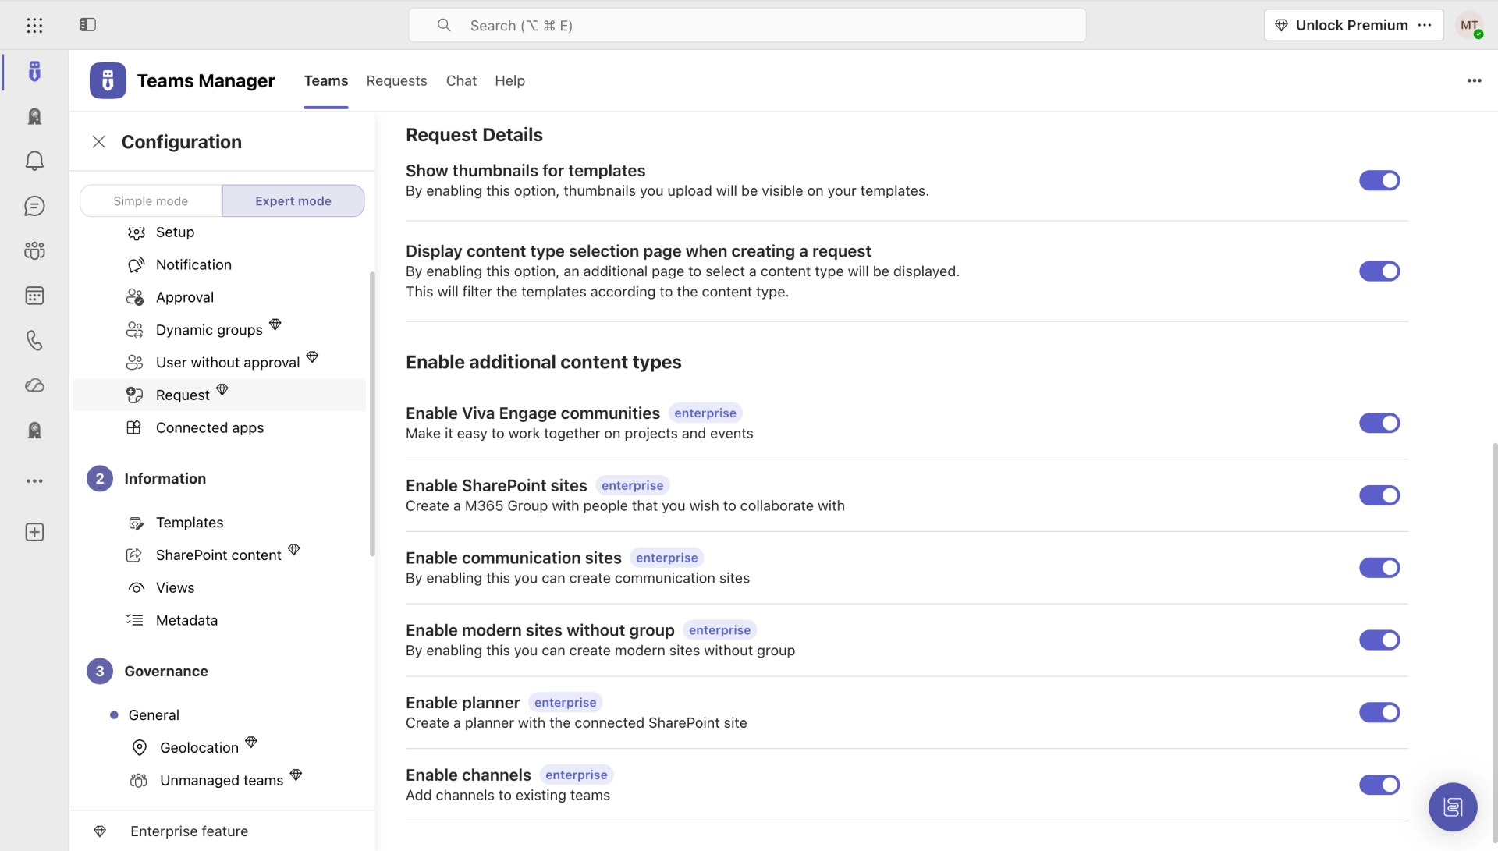Viewport: 1498px width, 851px height.
Task: Close the Configuration panel
Action: coord(99,142)
